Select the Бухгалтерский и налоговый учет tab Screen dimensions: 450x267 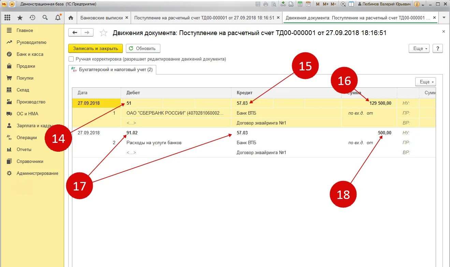click(112, 70)
